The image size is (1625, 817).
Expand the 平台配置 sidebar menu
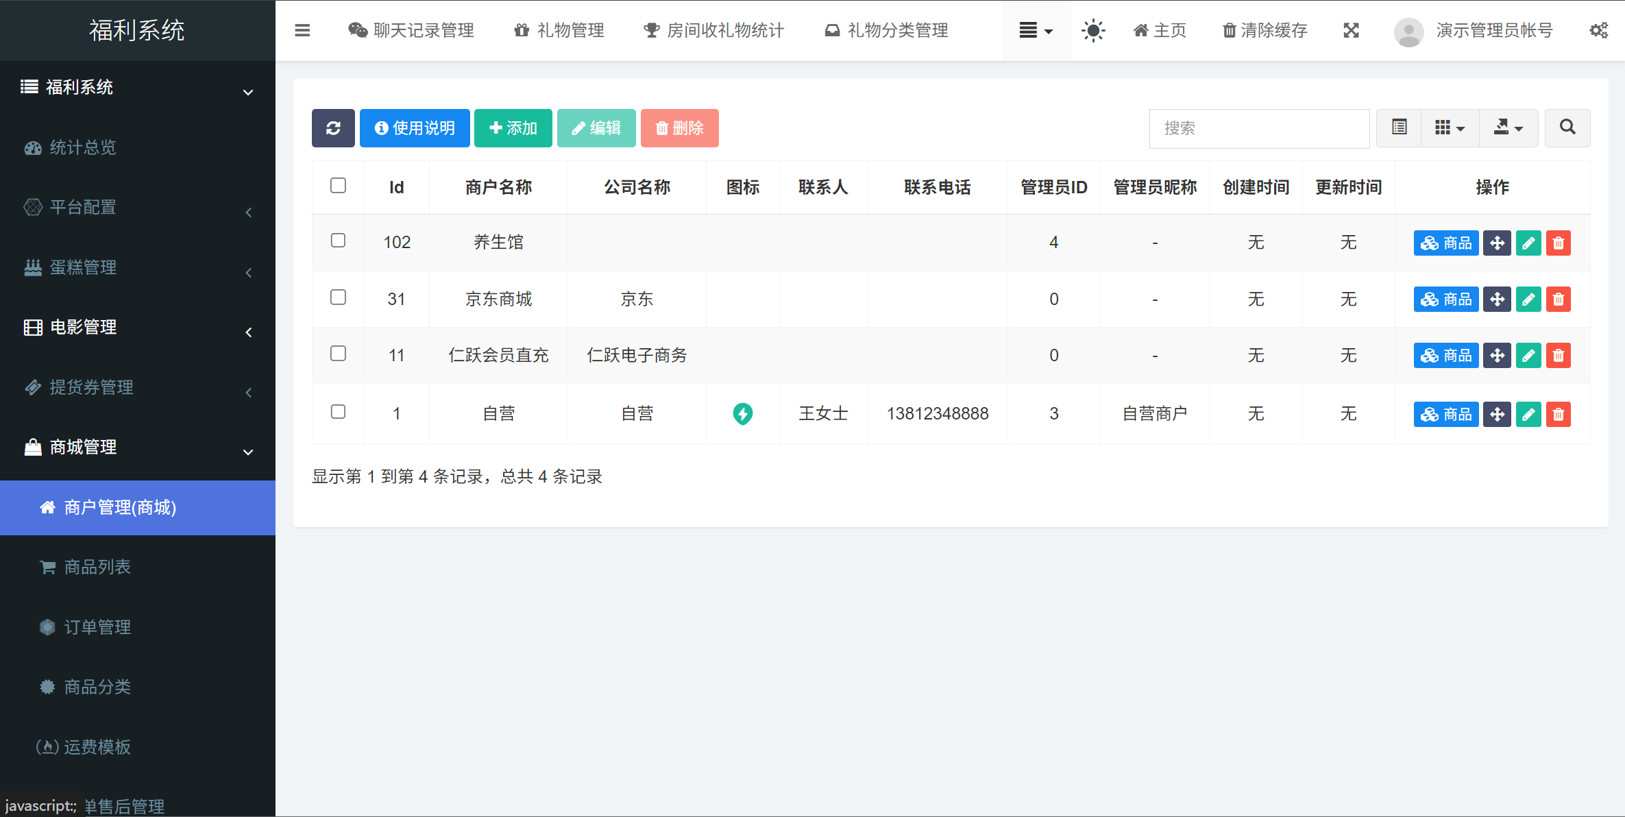[137, 207]
